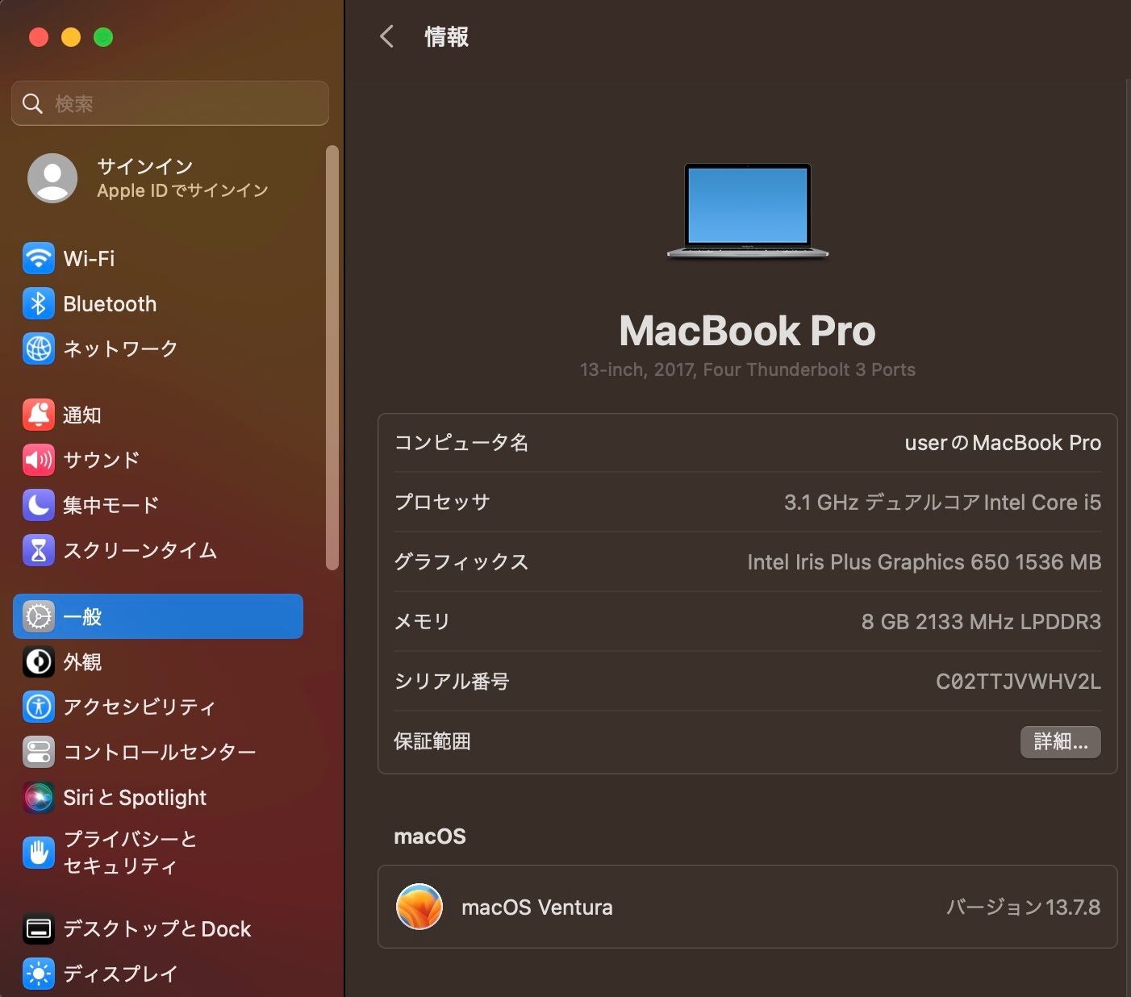This screenshot has height=997, width=1131.
Task: Click the magnifying glass search icon
Action: click(32, 103)
